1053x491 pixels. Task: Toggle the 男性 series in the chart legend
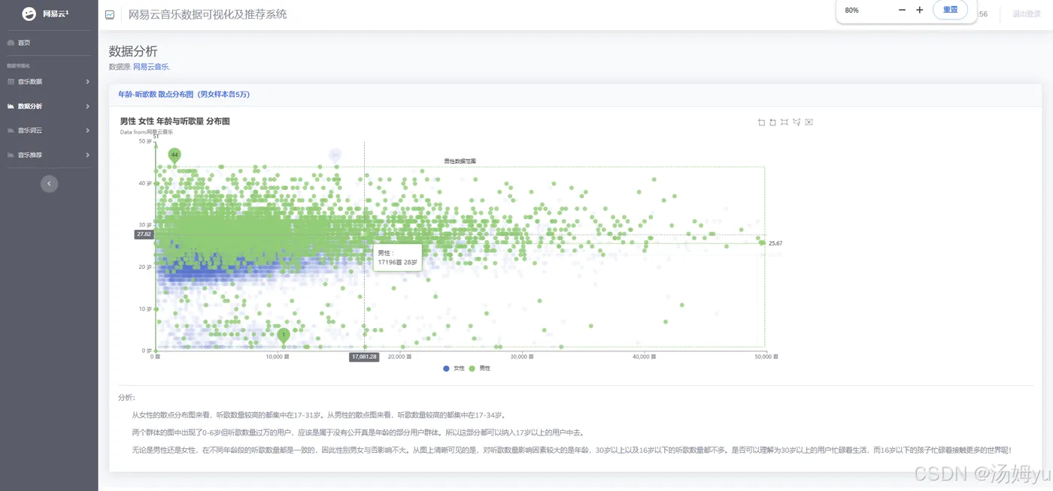coord(479,369)
